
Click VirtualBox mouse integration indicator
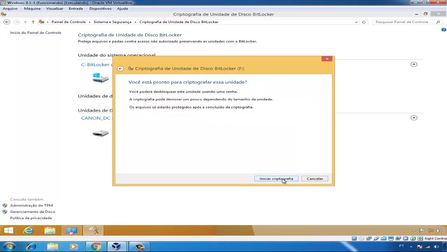click(413, 239)
